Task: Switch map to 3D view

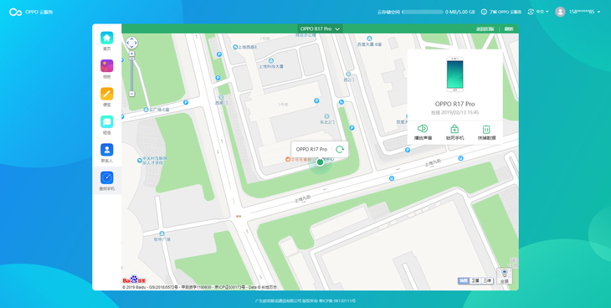Action: pyautogui.click(x=487, y=280)
